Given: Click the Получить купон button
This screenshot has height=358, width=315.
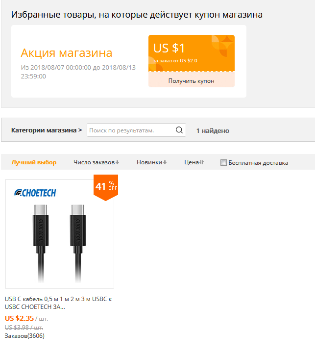Looking at the screenshot, I should (192, 81).
